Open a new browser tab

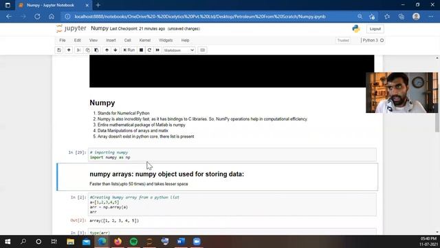click(98, 5)
